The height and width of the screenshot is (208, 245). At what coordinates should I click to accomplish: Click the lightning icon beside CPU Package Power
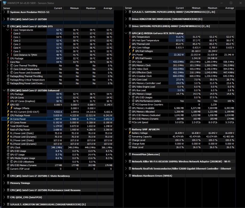[8, 115]
